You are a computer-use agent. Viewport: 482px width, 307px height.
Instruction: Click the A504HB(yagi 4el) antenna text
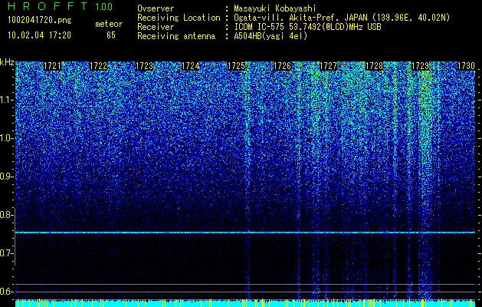[271, 36]
